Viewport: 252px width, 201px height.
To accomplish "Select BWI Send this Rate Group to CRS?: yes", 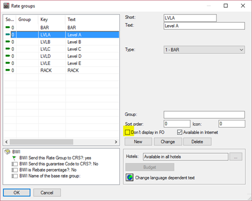I will [x=56, y=158].
